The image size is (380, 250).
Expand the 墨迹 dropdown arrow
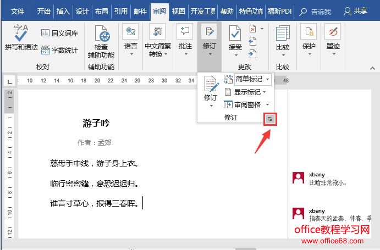(x=334, y=54)
